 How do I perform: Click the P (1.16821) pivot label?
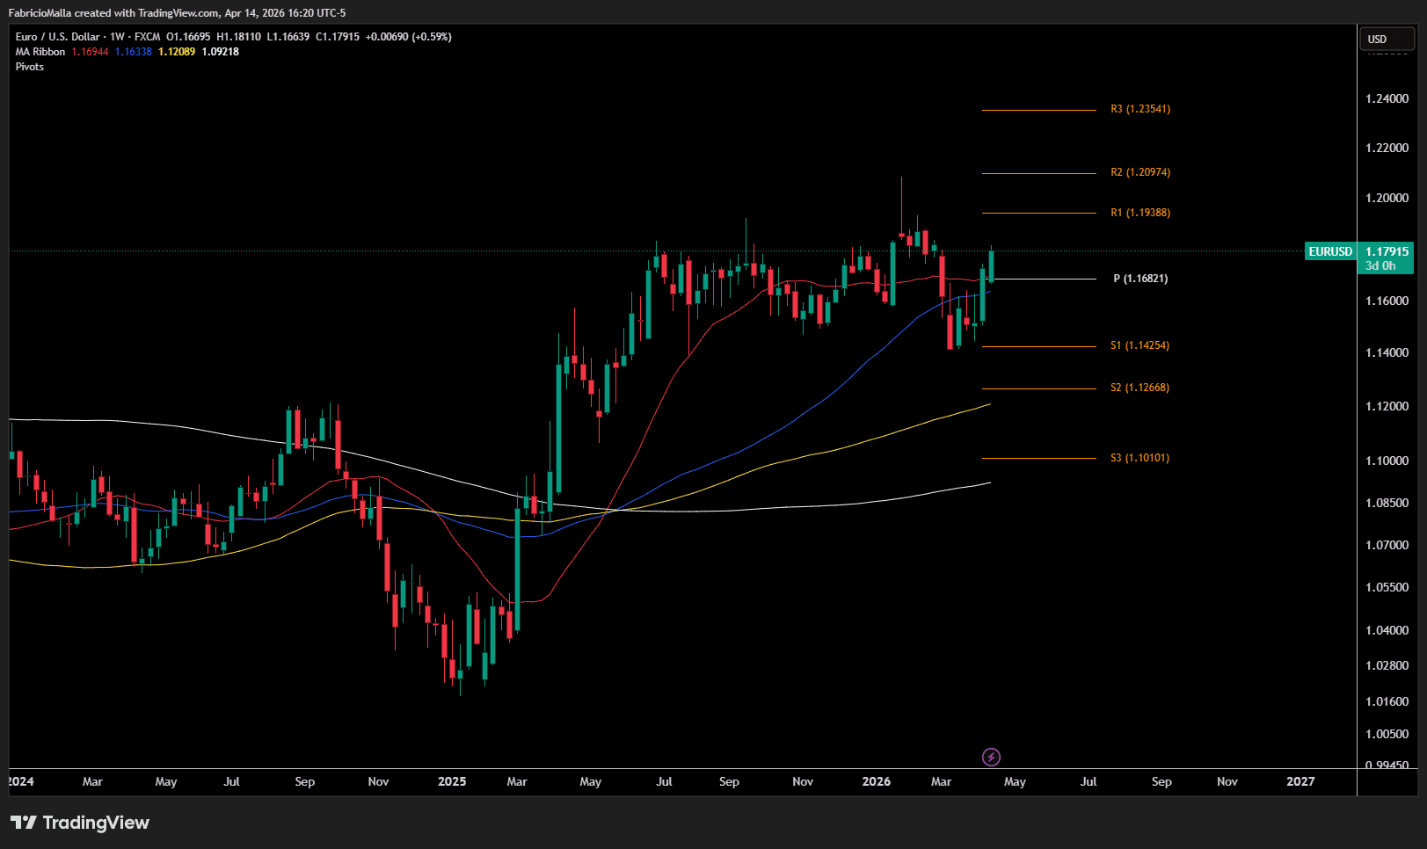[x=1139, y=279]
